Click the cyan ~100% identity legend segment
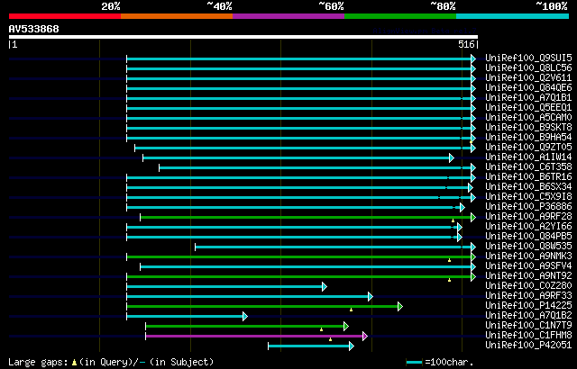Image resolution: width=577 pixels, height=369 pixels. point(513,16)
